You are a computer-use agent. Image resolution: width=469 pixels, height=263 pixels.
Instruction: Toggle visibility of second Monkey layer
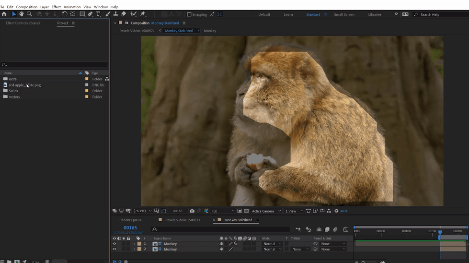click(x=114, y=249)
